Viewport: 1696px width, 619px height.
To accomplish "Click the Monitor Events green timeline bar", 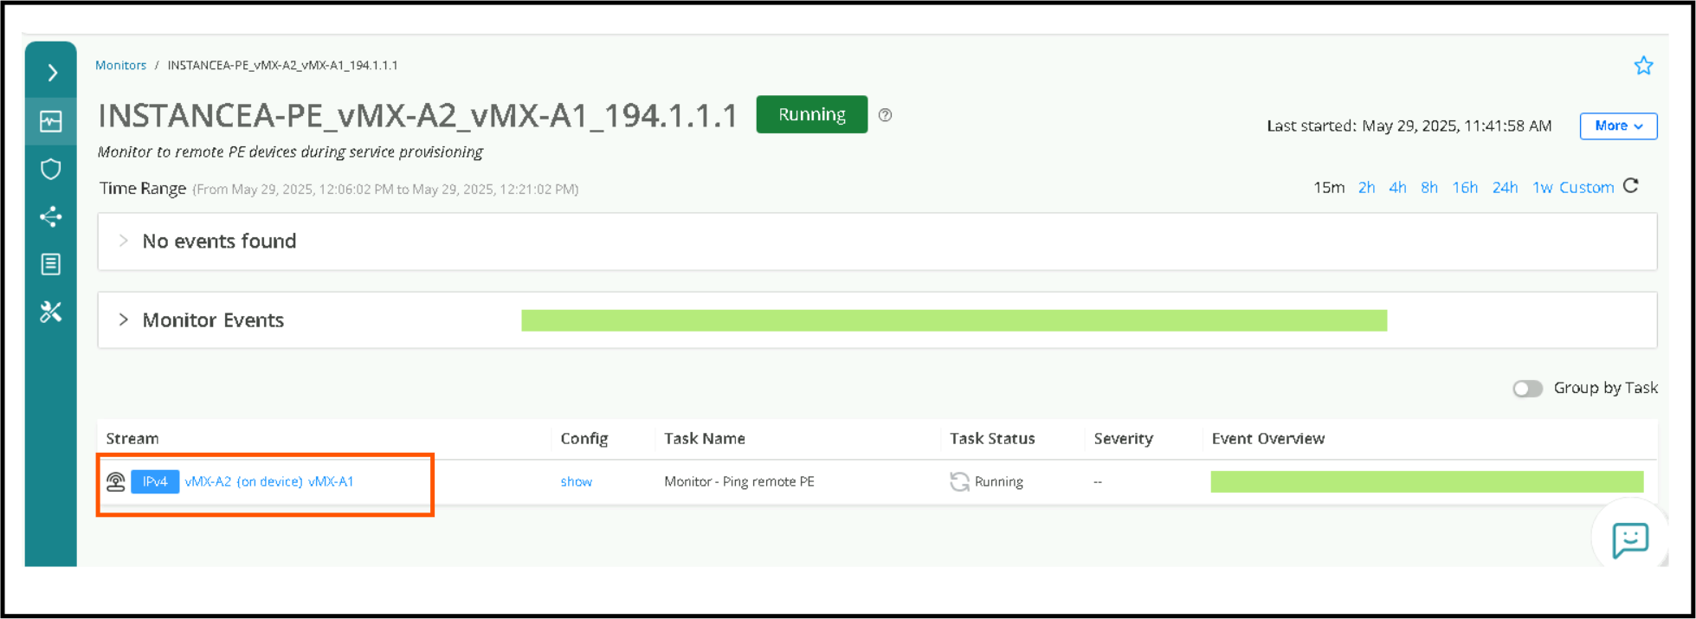I will [953, 321].
